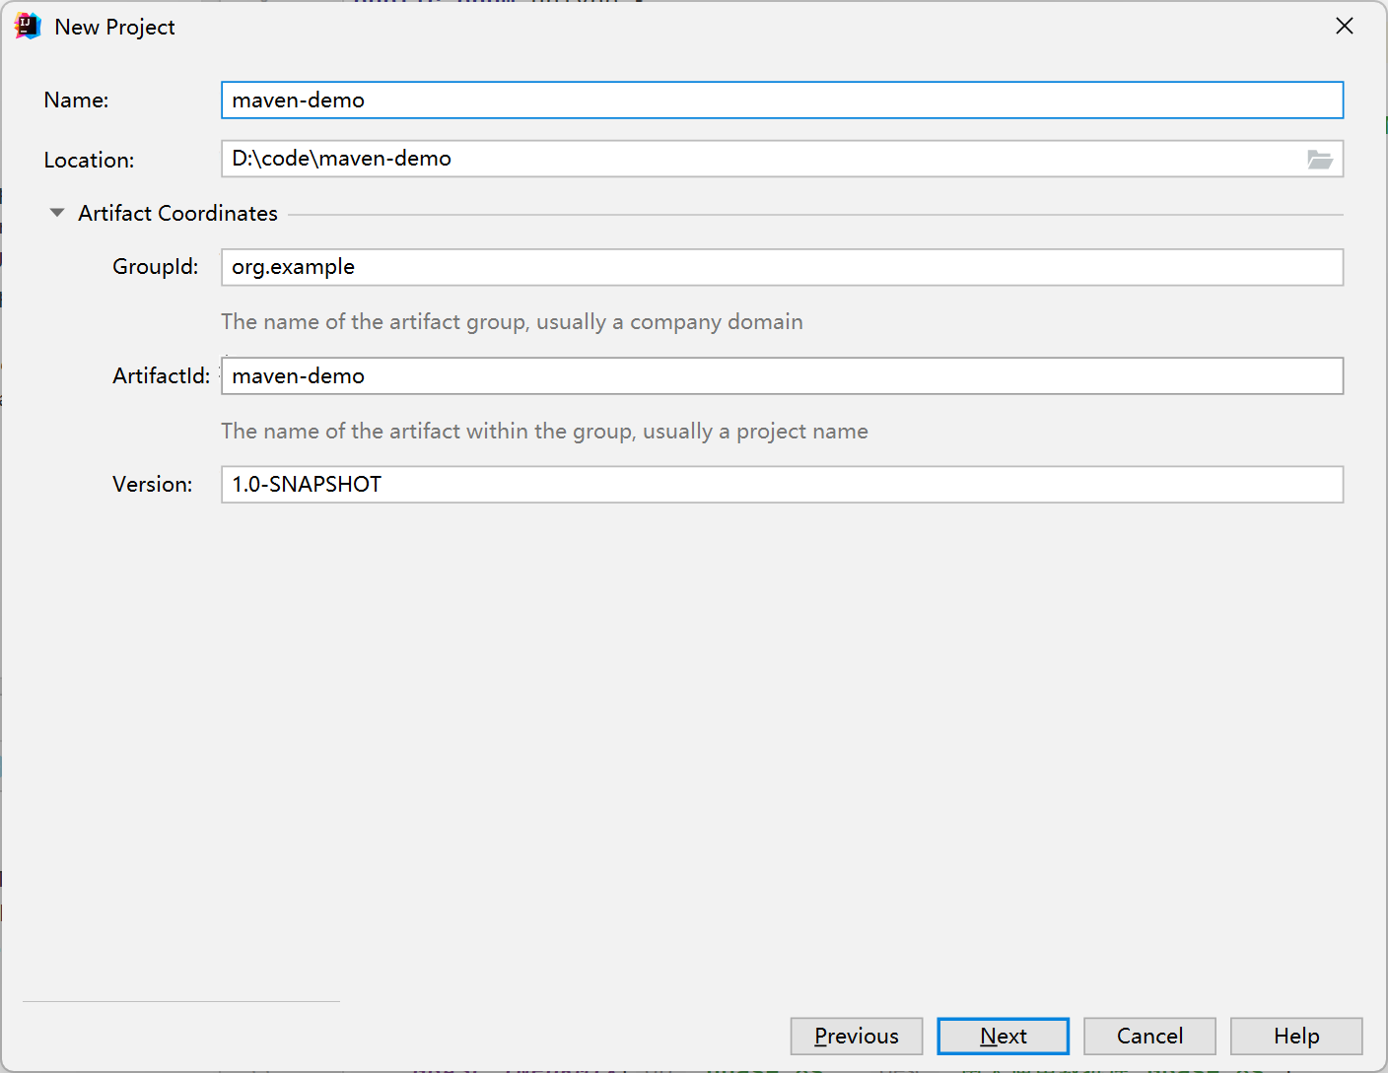Screen dimensions: 1388x1073
Task: Click the IntelliJ IDEA logo in title bar
Action: point(27,27)
